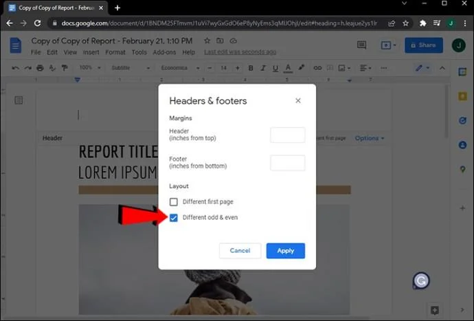
Task: Click the Redo icon
Action: [27, 68]
